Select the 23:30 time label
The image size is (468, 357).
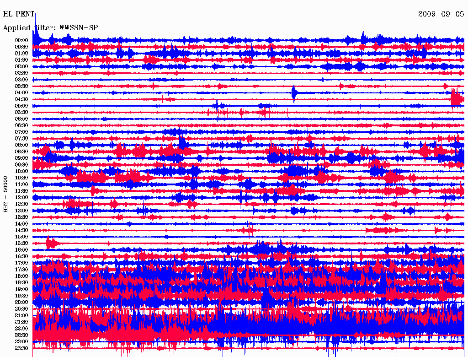pyautogui.click(x=21, y=348)
